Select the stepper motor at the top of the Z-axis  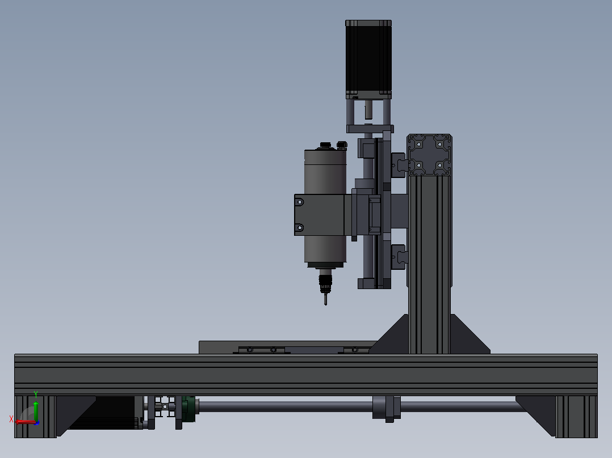368,60
